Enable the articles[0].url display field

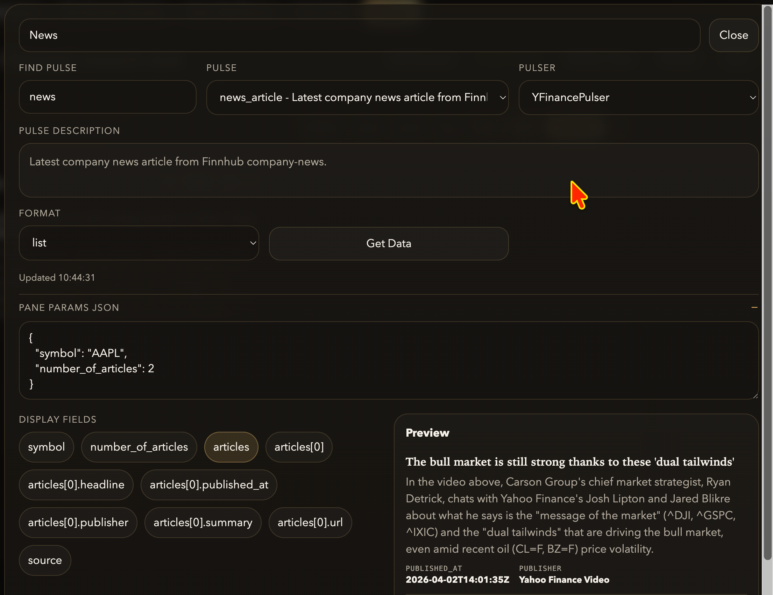pyautogui.click(x=310, y=523)
